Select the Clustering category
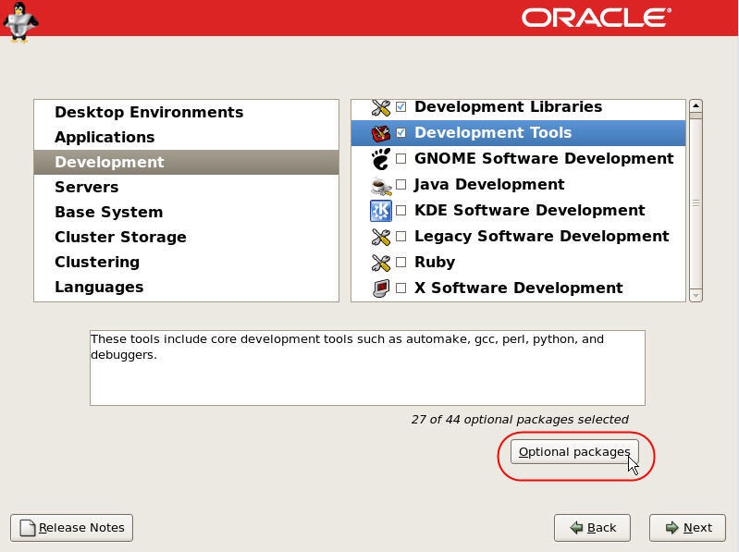 click(x=186, y=262)
